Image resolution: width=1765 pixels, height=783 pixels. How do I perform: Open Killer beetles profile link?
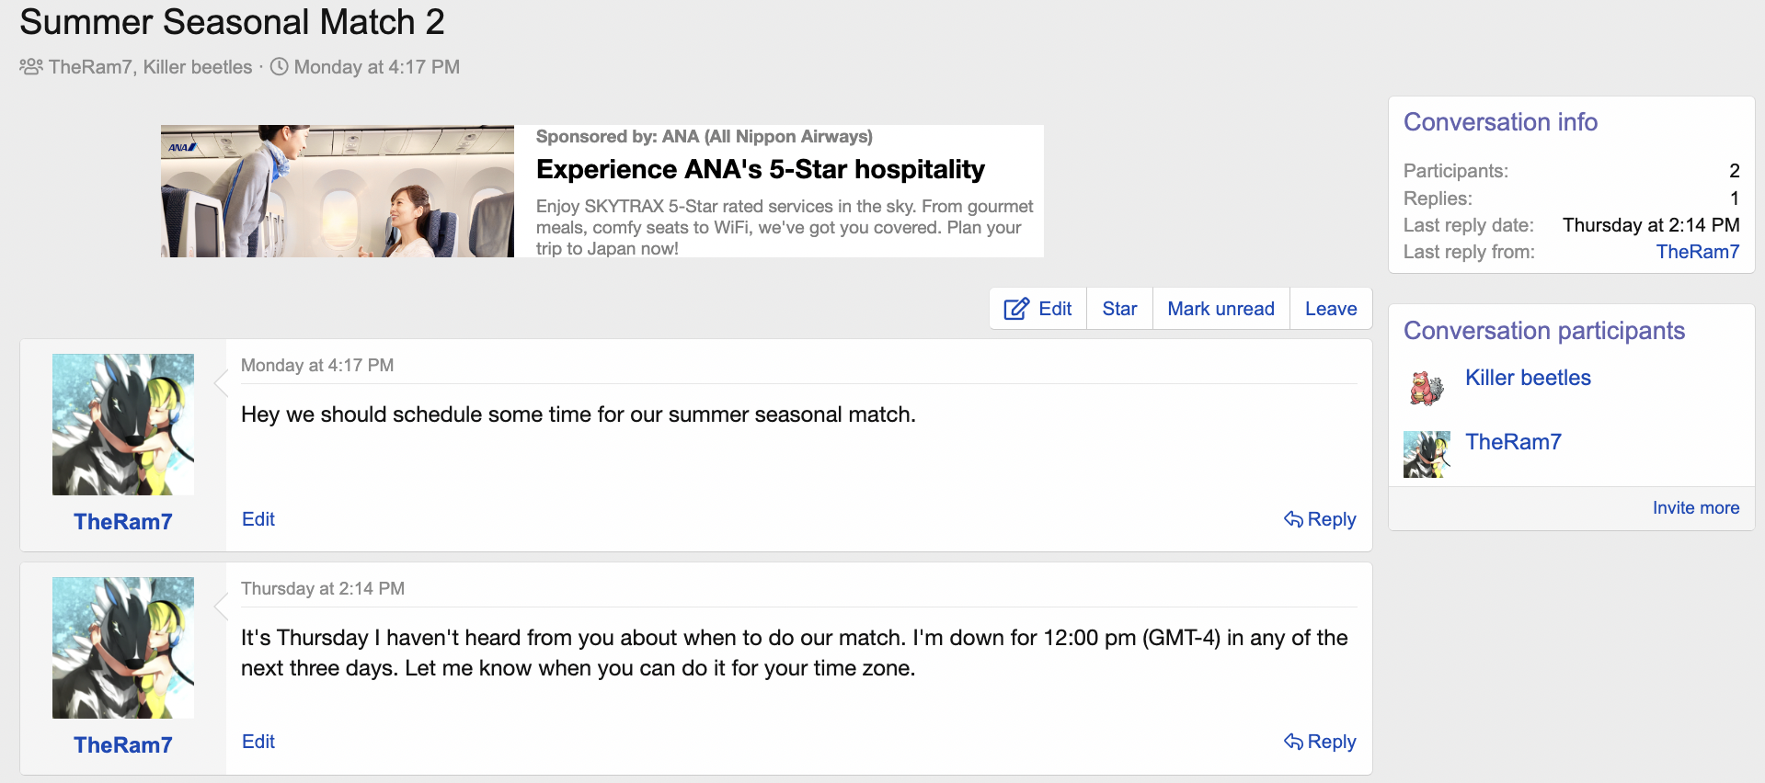pyautogui.click(x=1527, y=378)
